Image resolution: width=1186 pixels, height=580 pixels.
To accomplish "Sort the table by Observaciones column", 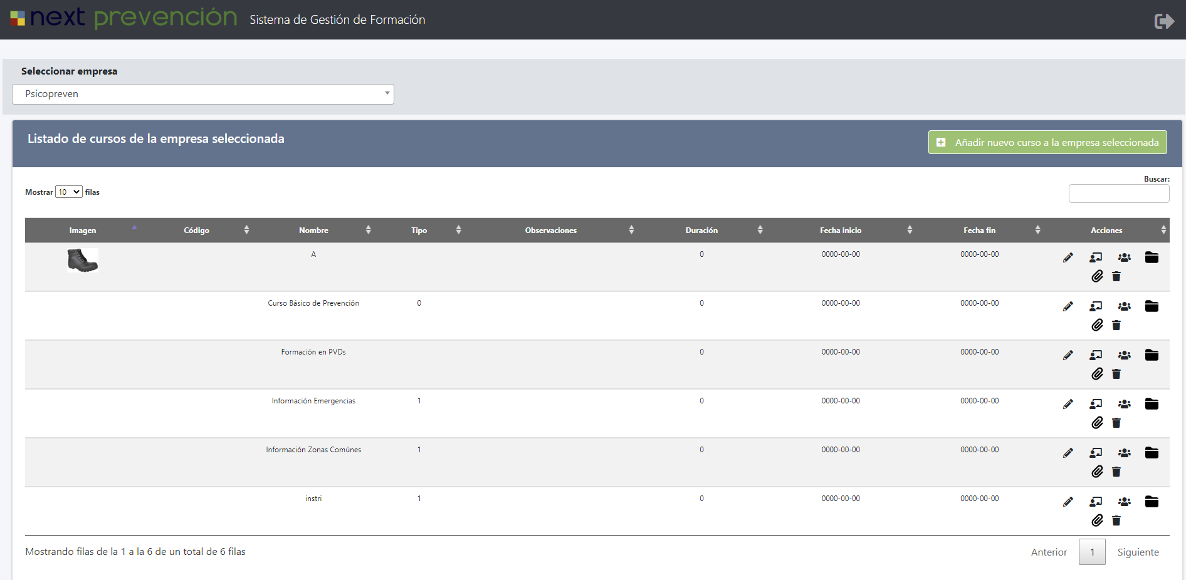I will pyautogui.click(x=551, y=230).
